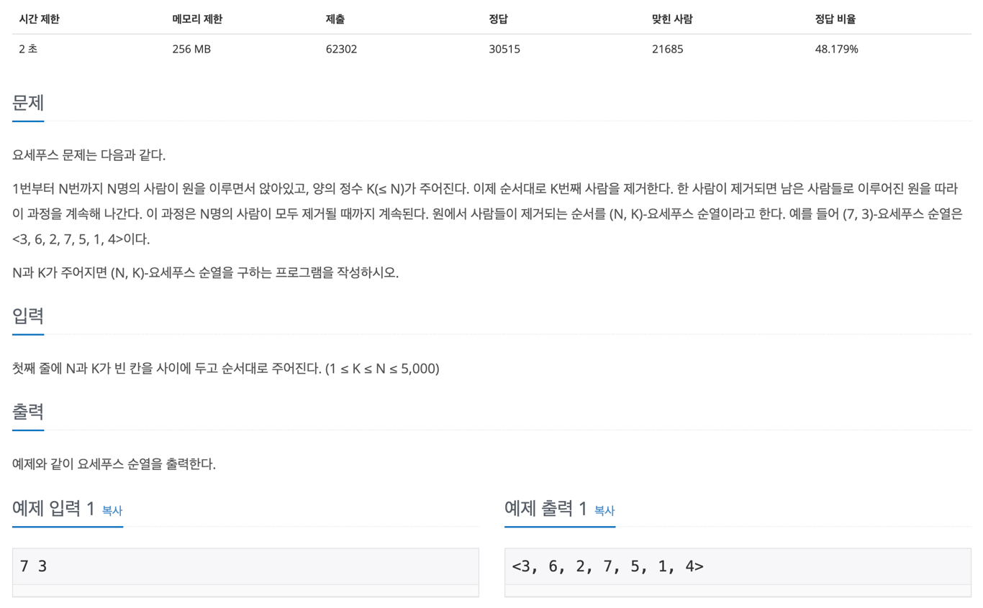The image size is (983, 608).
Task: Click the submission count 62302
Action: pyautogui.click(x=341, y=50)
